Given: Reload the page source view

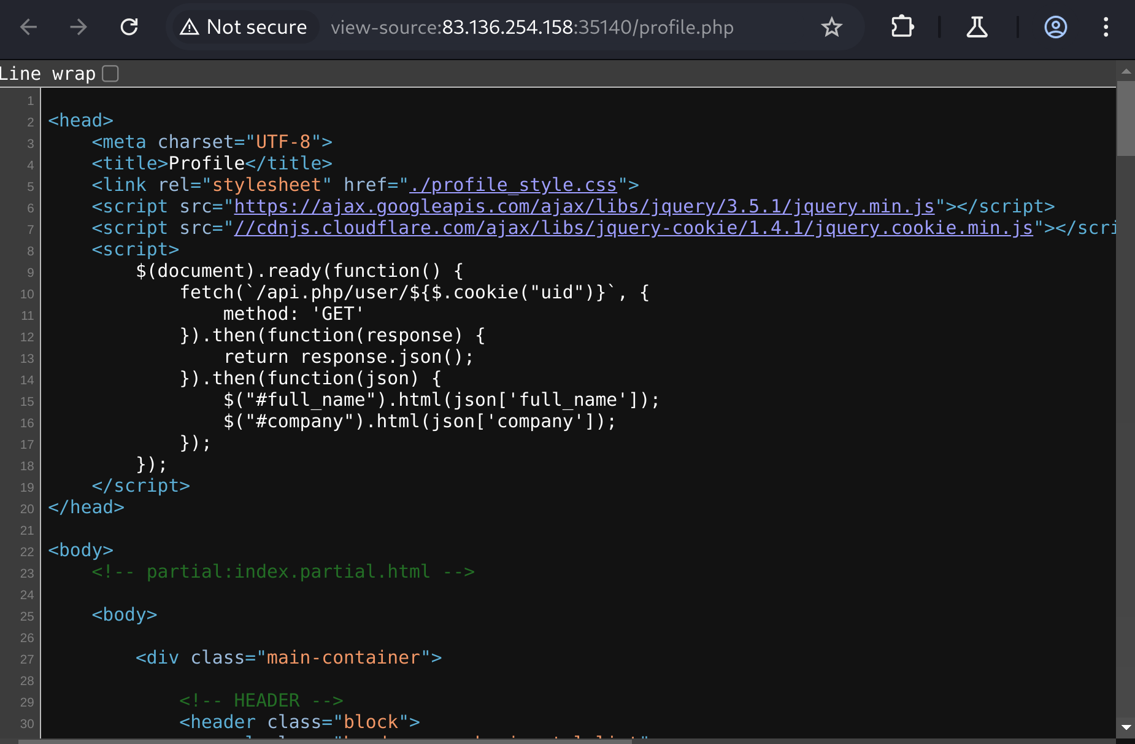Looking at the screenshot, I should pyautogui.click(x=129, y=27).
